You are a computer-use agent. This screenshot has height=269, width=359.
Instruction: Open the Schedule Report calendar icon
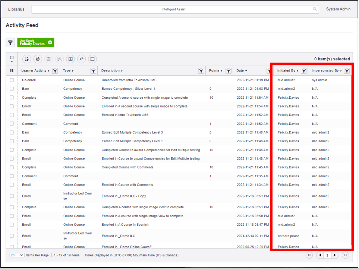[48, 59]
